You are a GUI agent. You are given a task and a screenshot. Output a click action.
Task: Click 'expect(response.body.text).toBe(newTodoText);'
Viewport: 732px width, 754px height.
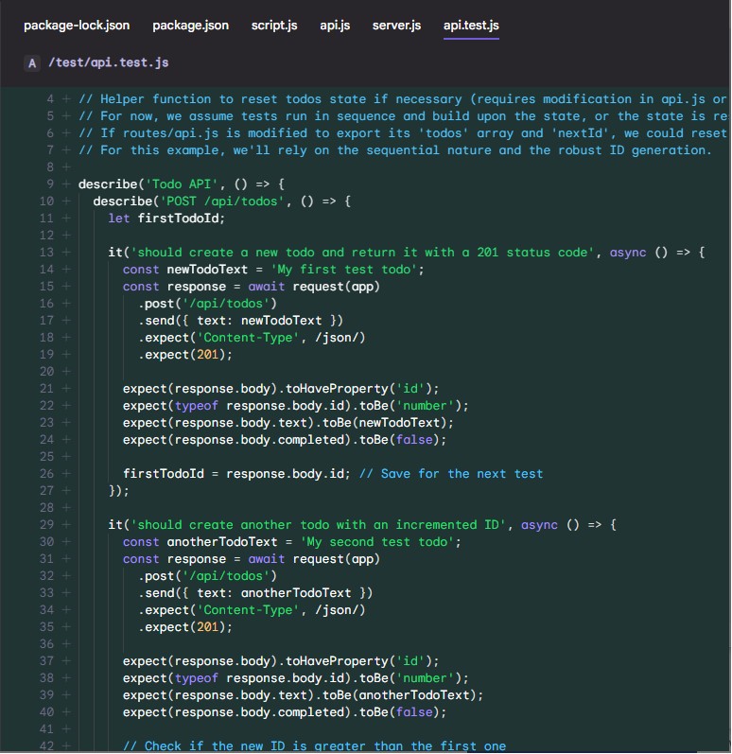point(288,423)
